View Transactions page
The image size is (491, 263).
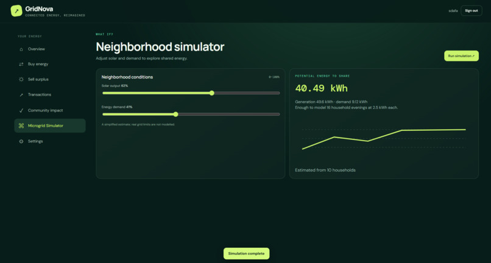(50, 94)
